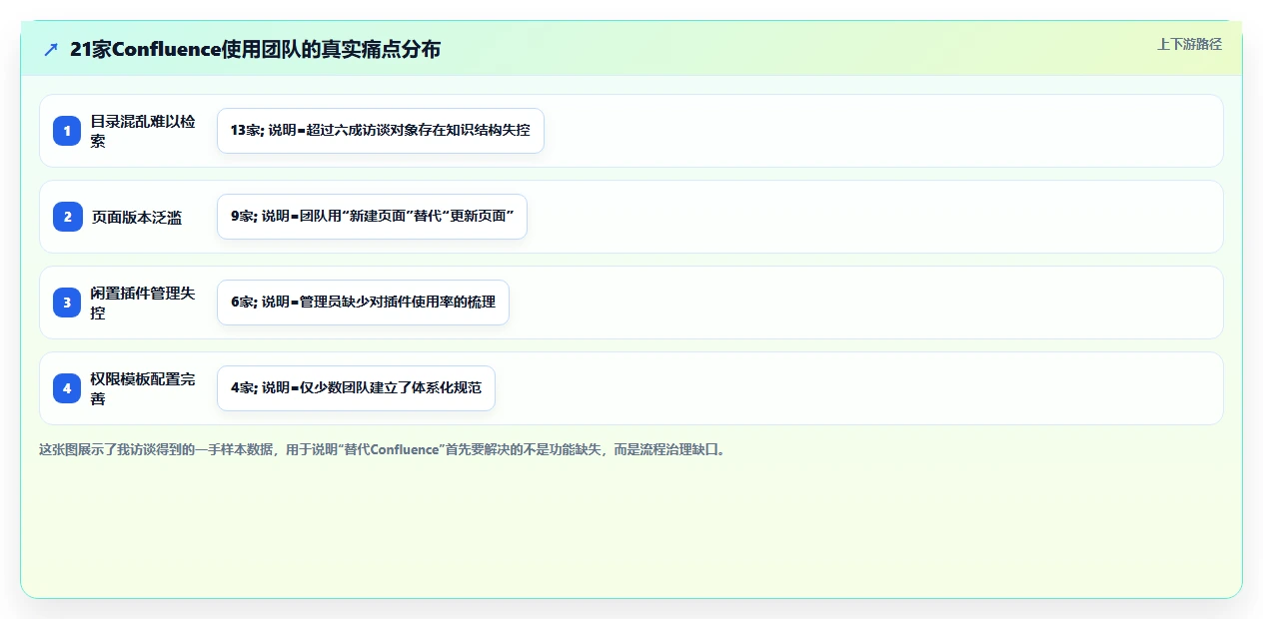Select the "页面版本泛滥" label
The image size is (1263, 619).
click(x=137, y=217)
